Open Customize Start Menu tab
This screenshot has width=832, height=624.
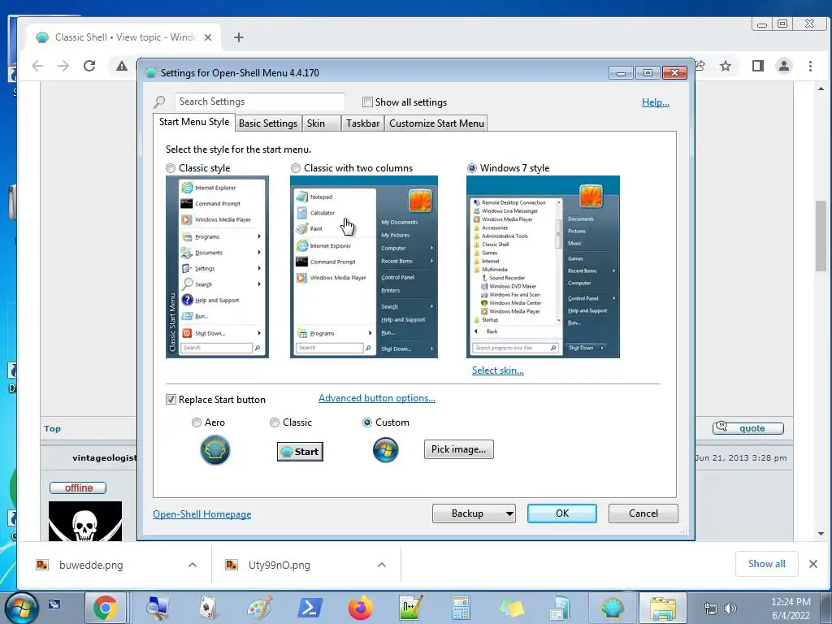click(x=436, y=123)
